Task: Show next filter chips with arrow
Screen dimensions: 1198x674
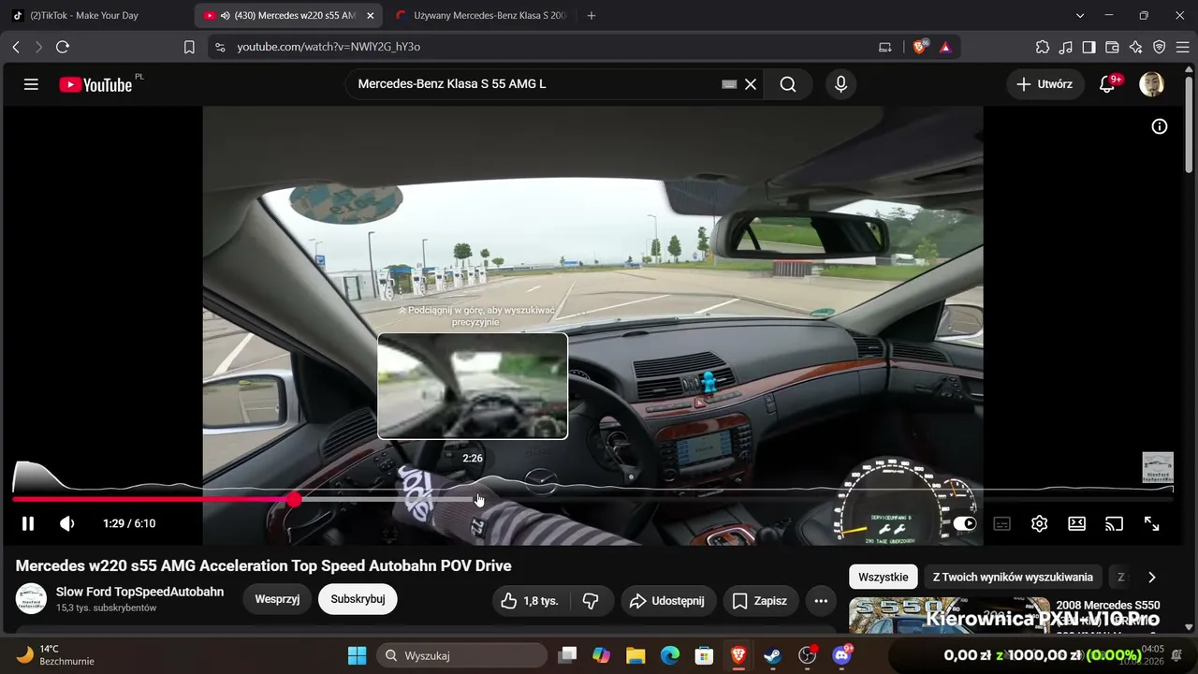Action: pyautogui.click(x=1152, y=577)
